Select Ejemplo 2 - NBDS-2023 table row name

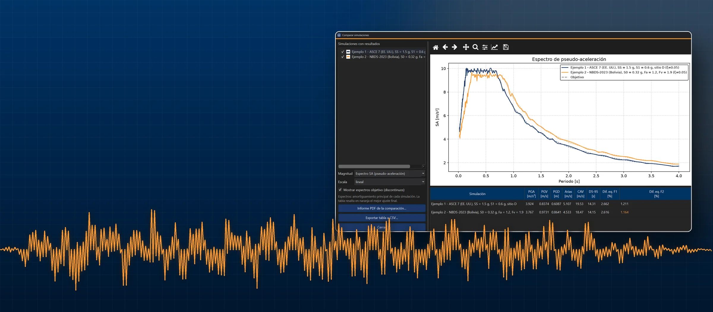(477, 212)
